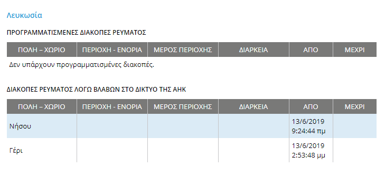Viewport: 385px width, 196px height.
Task: Open the Λευκωσία district heading link
Action: [x=24, y=15]
